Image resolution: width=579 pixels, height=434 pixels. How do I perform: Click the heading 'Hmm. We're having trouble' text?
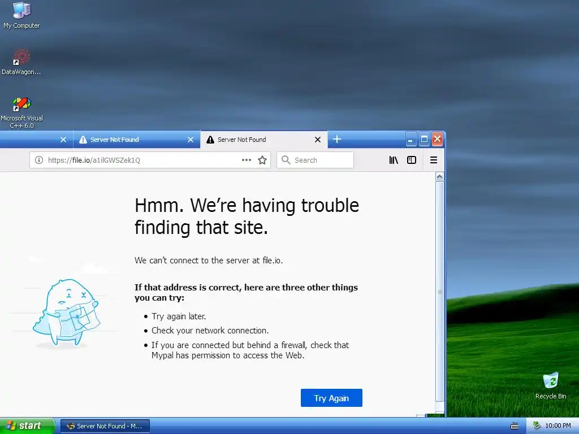[247, 205]
